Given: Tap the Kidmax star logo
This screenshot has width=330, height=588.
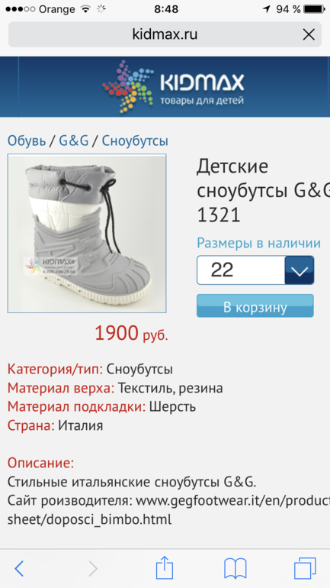Looking at the screenshot, I should pos(128,87).
